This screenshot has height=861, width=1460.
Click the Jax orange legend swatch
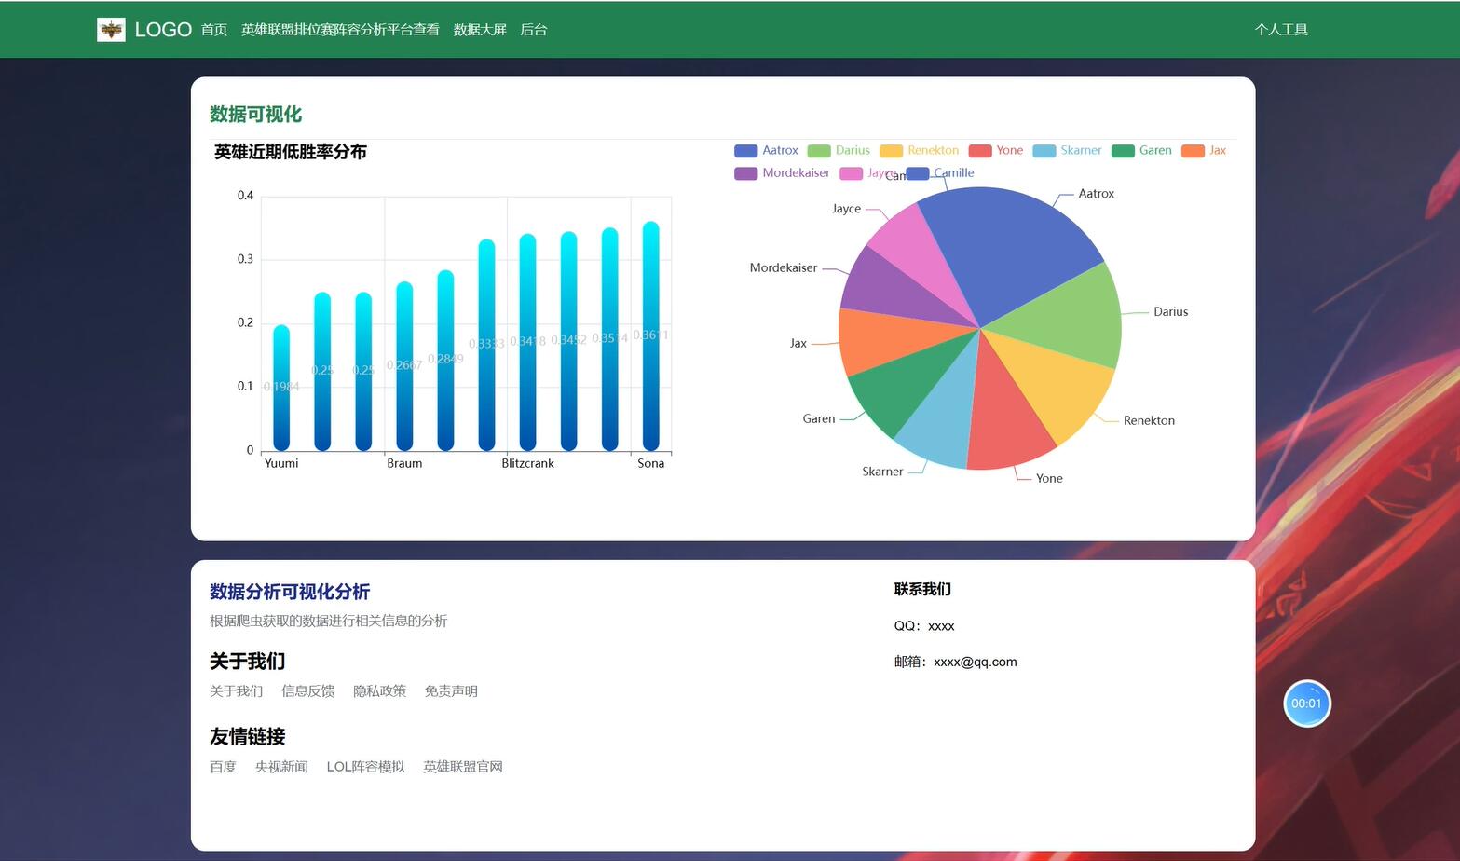click(x=1193, y=150)
